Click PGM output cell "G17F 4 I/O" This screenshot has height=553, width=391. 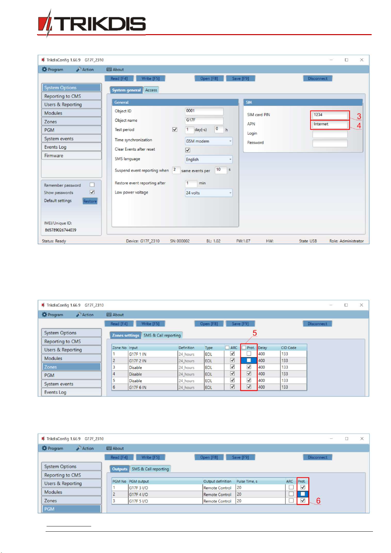coord(165,494)
